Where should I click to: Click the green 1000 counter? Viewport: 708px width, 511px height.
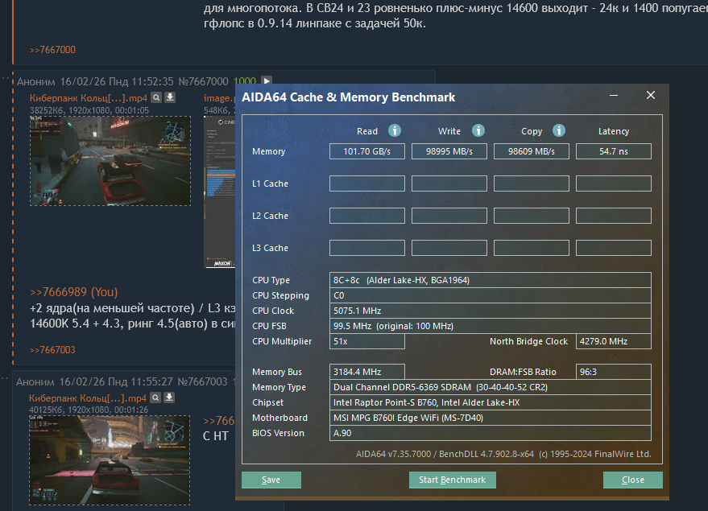pos(245,81)
